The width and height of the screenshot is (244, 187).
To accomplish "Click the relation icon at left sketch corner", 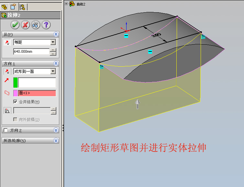I will click(x=102, y=67).
